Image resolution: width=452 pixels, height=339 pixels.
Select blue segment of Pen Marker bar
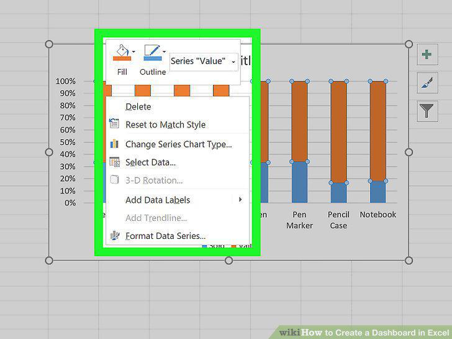(x=299, y=182)
